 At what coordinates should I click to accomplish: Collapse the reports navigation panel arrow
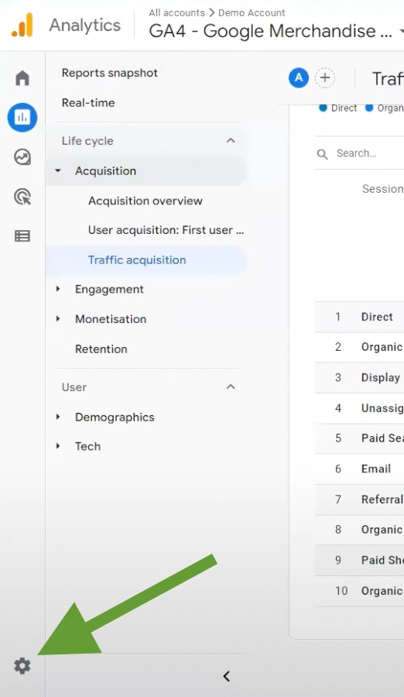(226, 676)
